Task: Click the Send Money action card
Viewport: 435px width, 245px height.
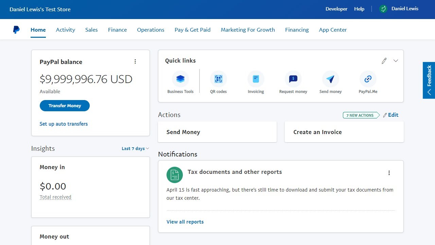Action: [217, 132]
